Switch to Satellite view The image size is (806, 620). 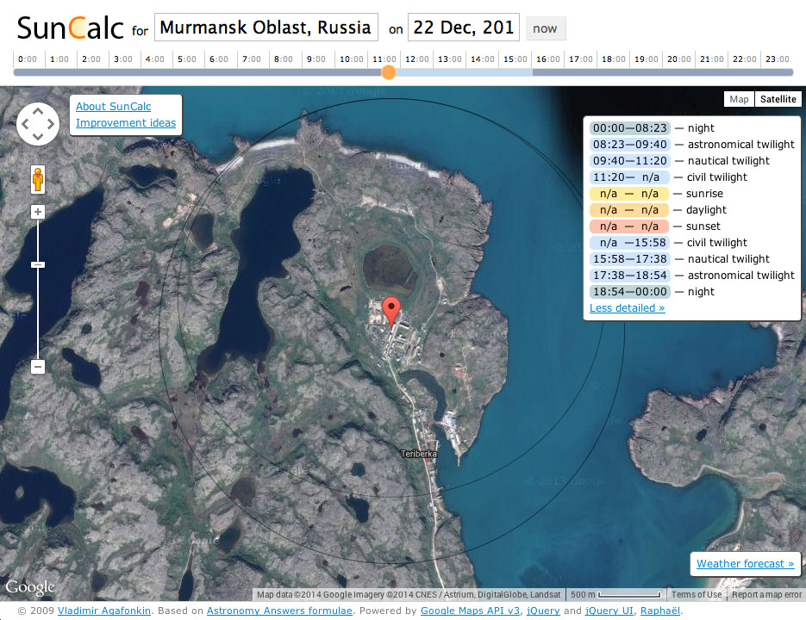pyautogui.click(x=777, y=99)
